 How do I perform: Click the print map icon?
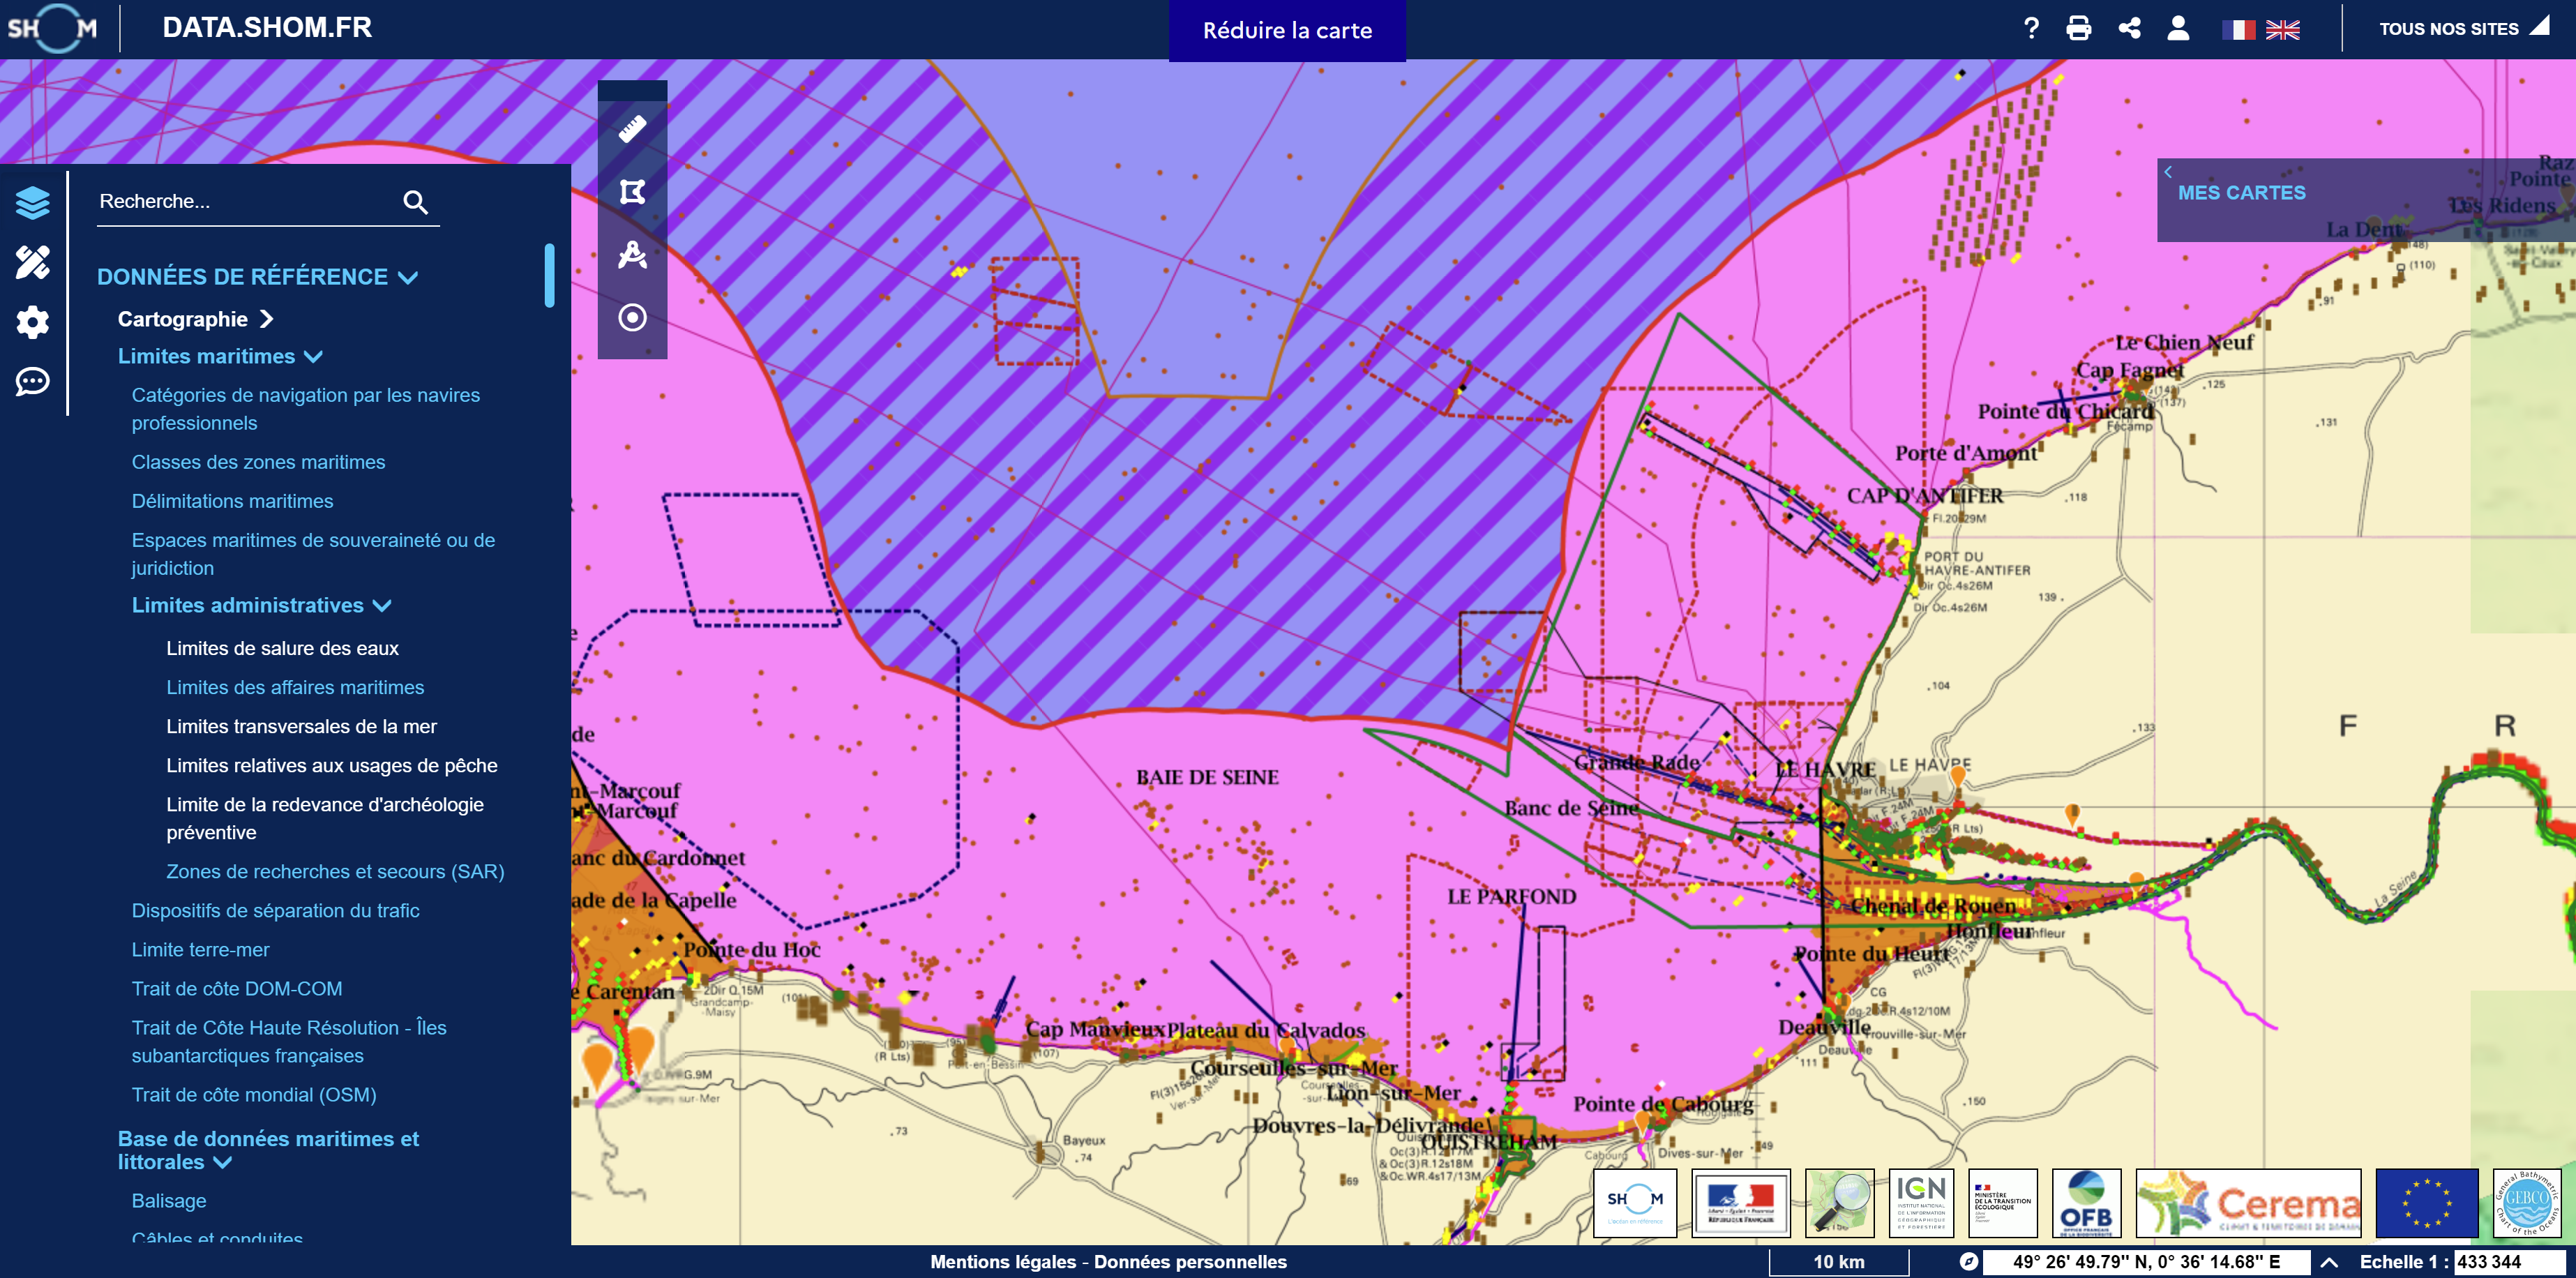coord(2078,28)
